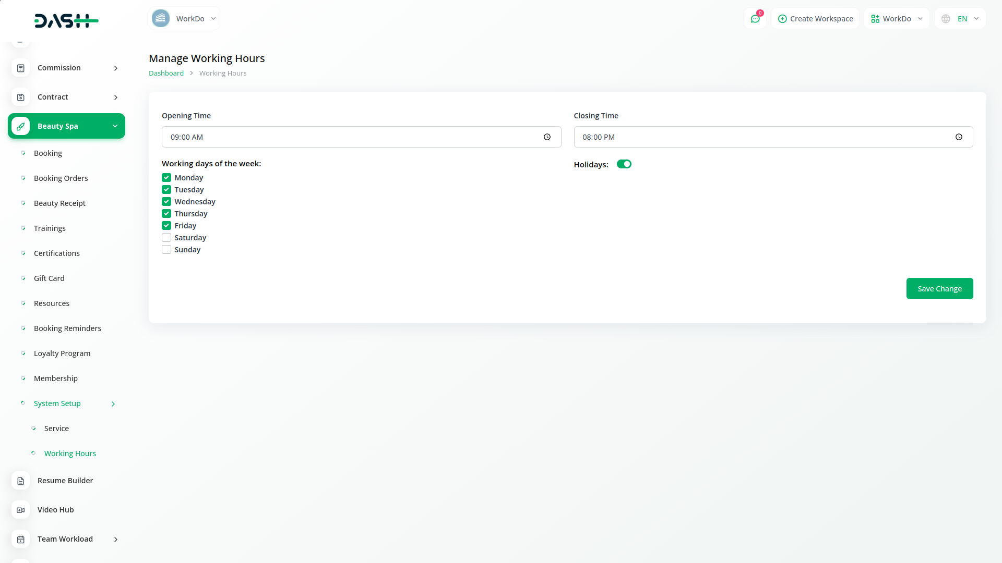Click the Resume Builder document icon
This screenshot has height=563, width=1002.
click(21, 481)
